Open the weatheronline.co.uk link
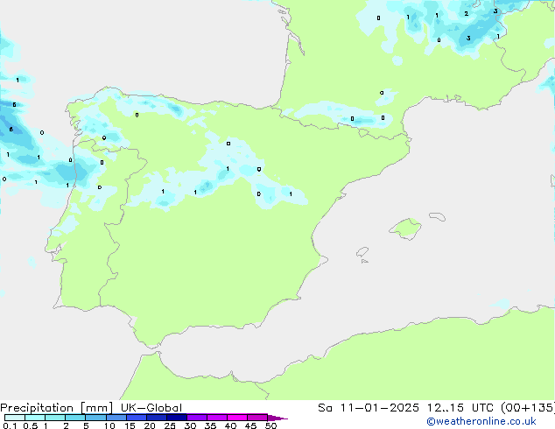Image resolution: width=555 pixels, height=429 pixels. (481, 421)
